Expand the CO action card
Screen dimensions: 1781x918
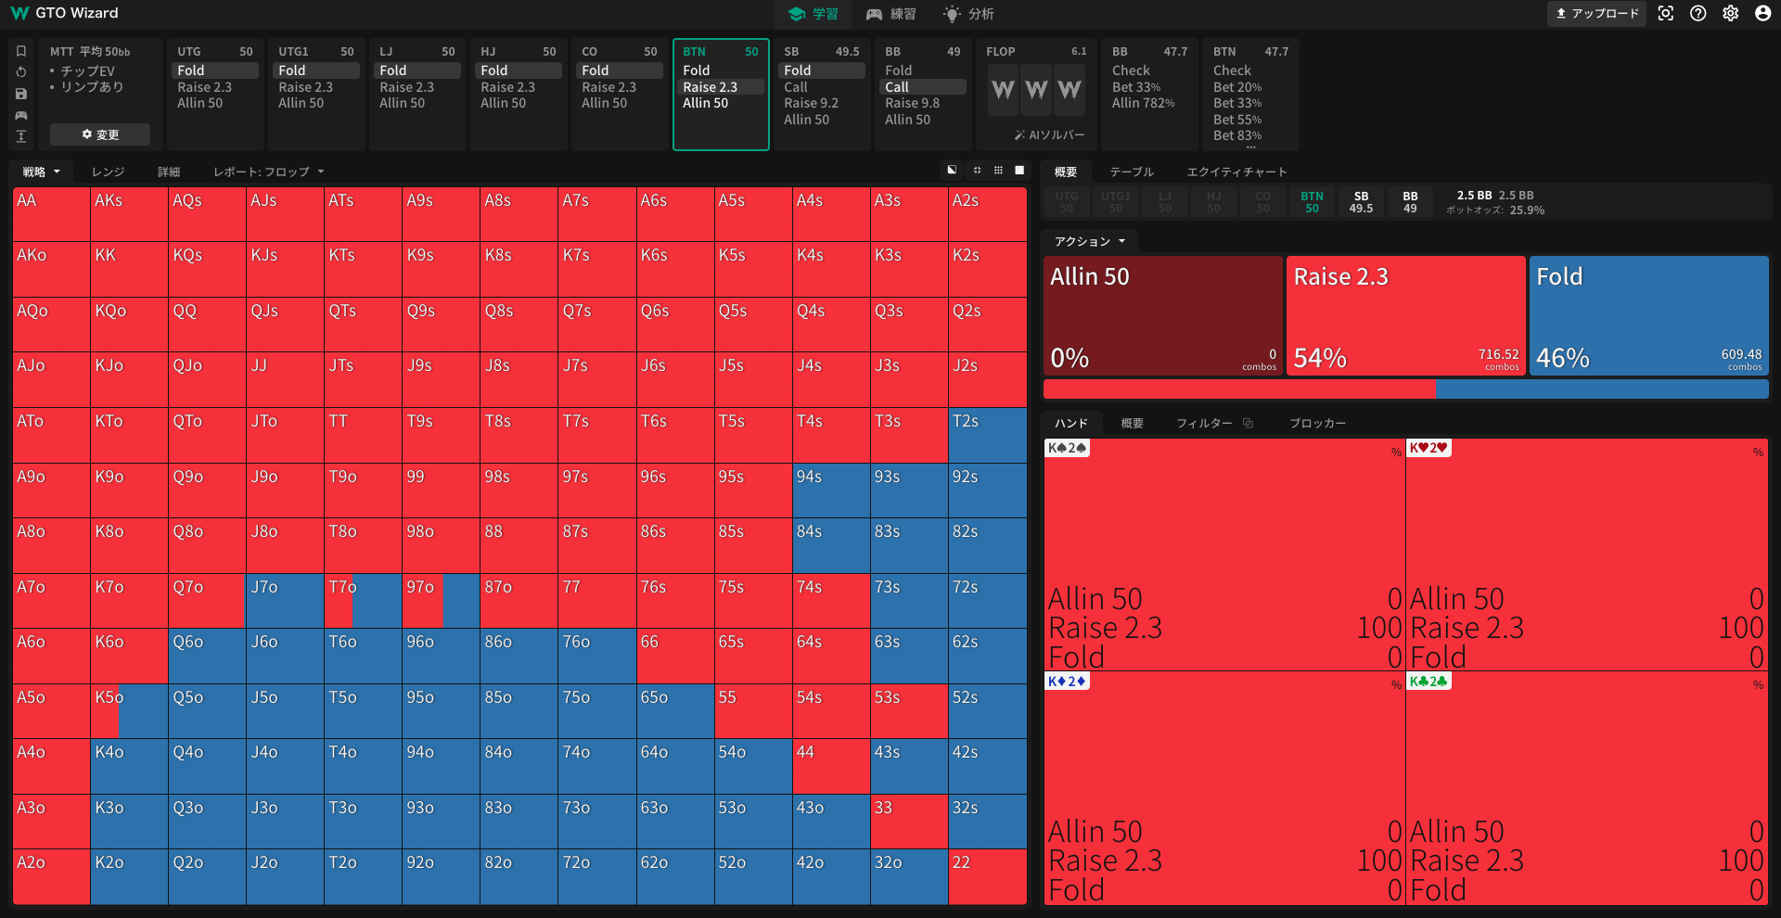click(x=620, y=94)
